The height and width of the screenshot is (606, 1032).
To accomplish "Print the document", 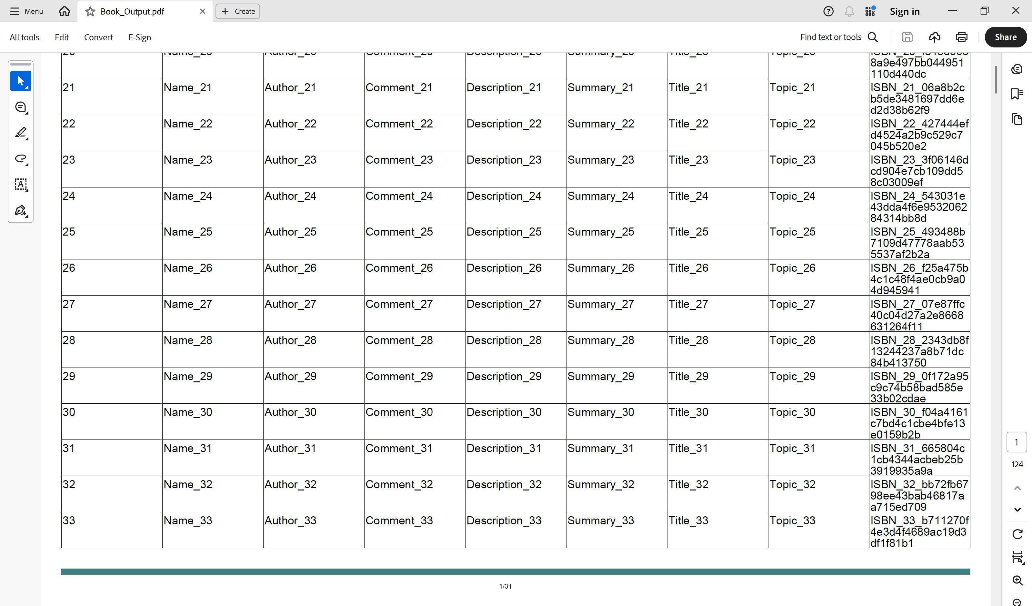I will [x=961, y=37].
